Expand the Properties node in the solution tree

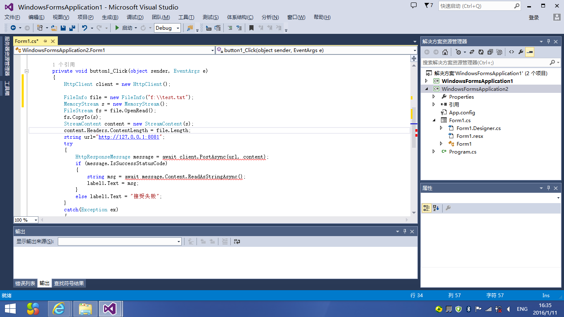434,97
